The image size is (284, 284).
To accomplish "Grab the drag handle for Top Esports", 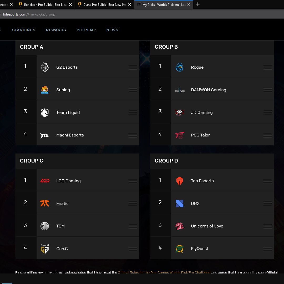I will click(267, 181).
